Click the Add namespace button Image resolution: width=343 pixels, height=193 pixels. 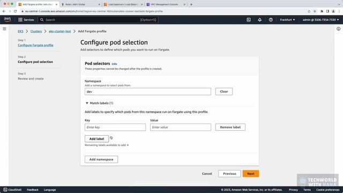(x=101, y=159)
